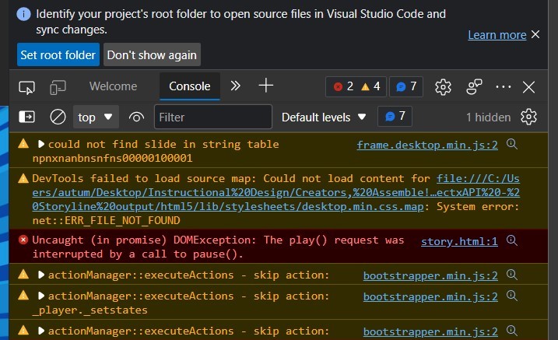558x340 pixels.
Task: Expand the last actionManager warning at bottom
Action: (41, 331)
